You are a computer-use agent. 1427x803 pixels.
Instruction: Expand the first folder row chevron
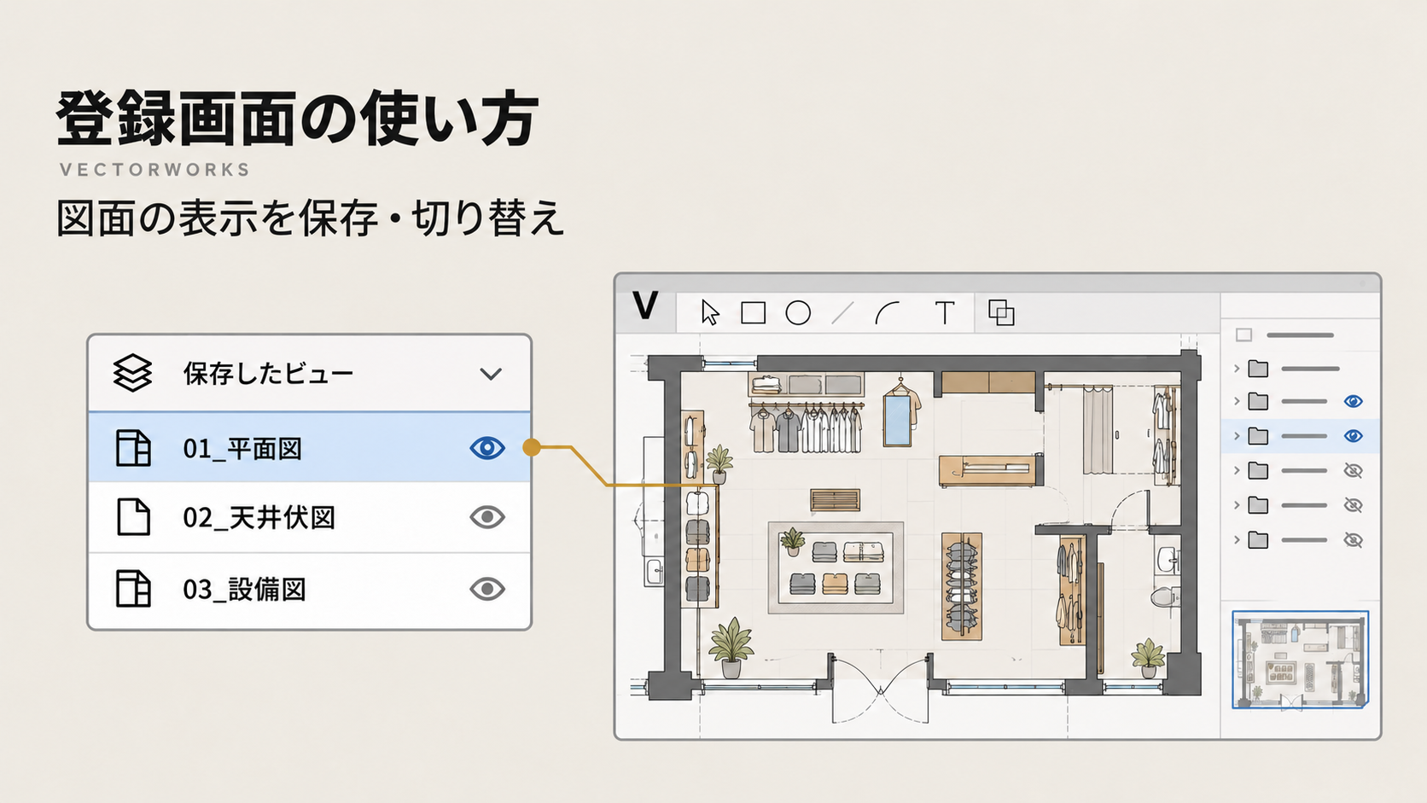point(1236,369)
